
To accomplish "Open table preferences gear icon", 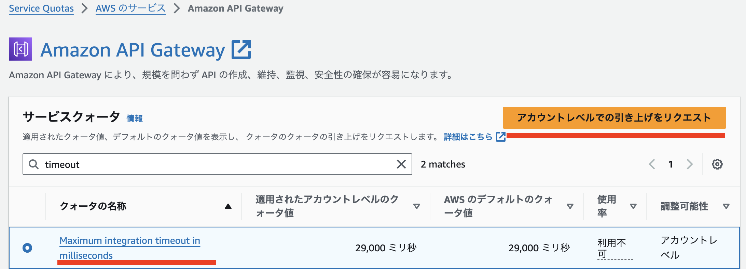I will [717, 164].
